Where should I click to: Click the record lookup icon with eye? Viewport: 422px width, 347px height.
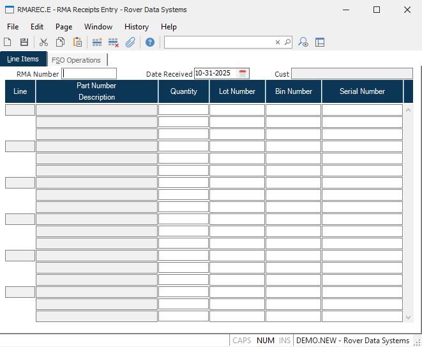(x=303, y=42)
